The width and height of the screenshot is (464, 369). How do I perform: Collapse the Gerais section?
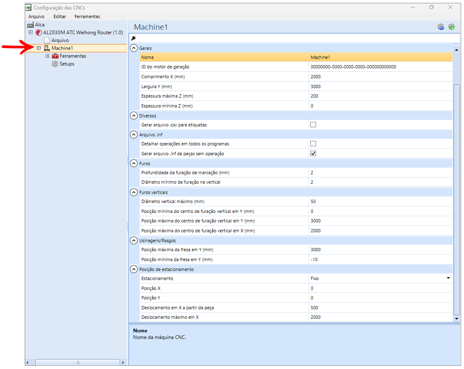point(134,48)
